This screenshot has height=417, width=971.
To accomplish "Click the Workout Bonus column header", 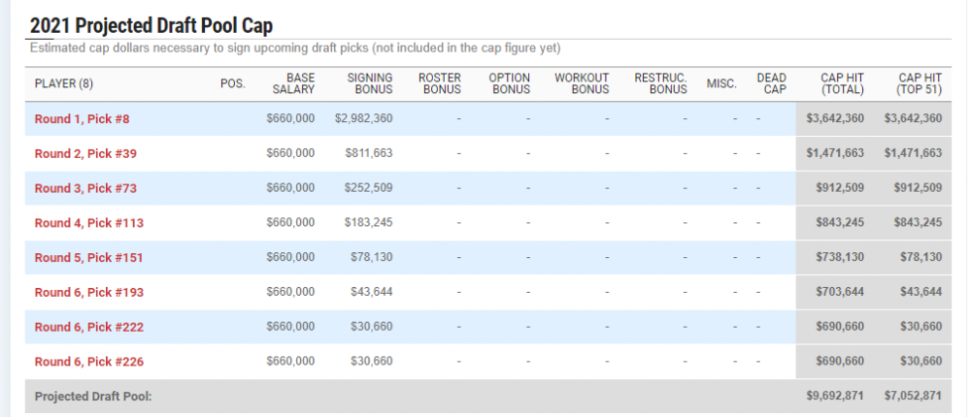I will click(x=582, y=83).
